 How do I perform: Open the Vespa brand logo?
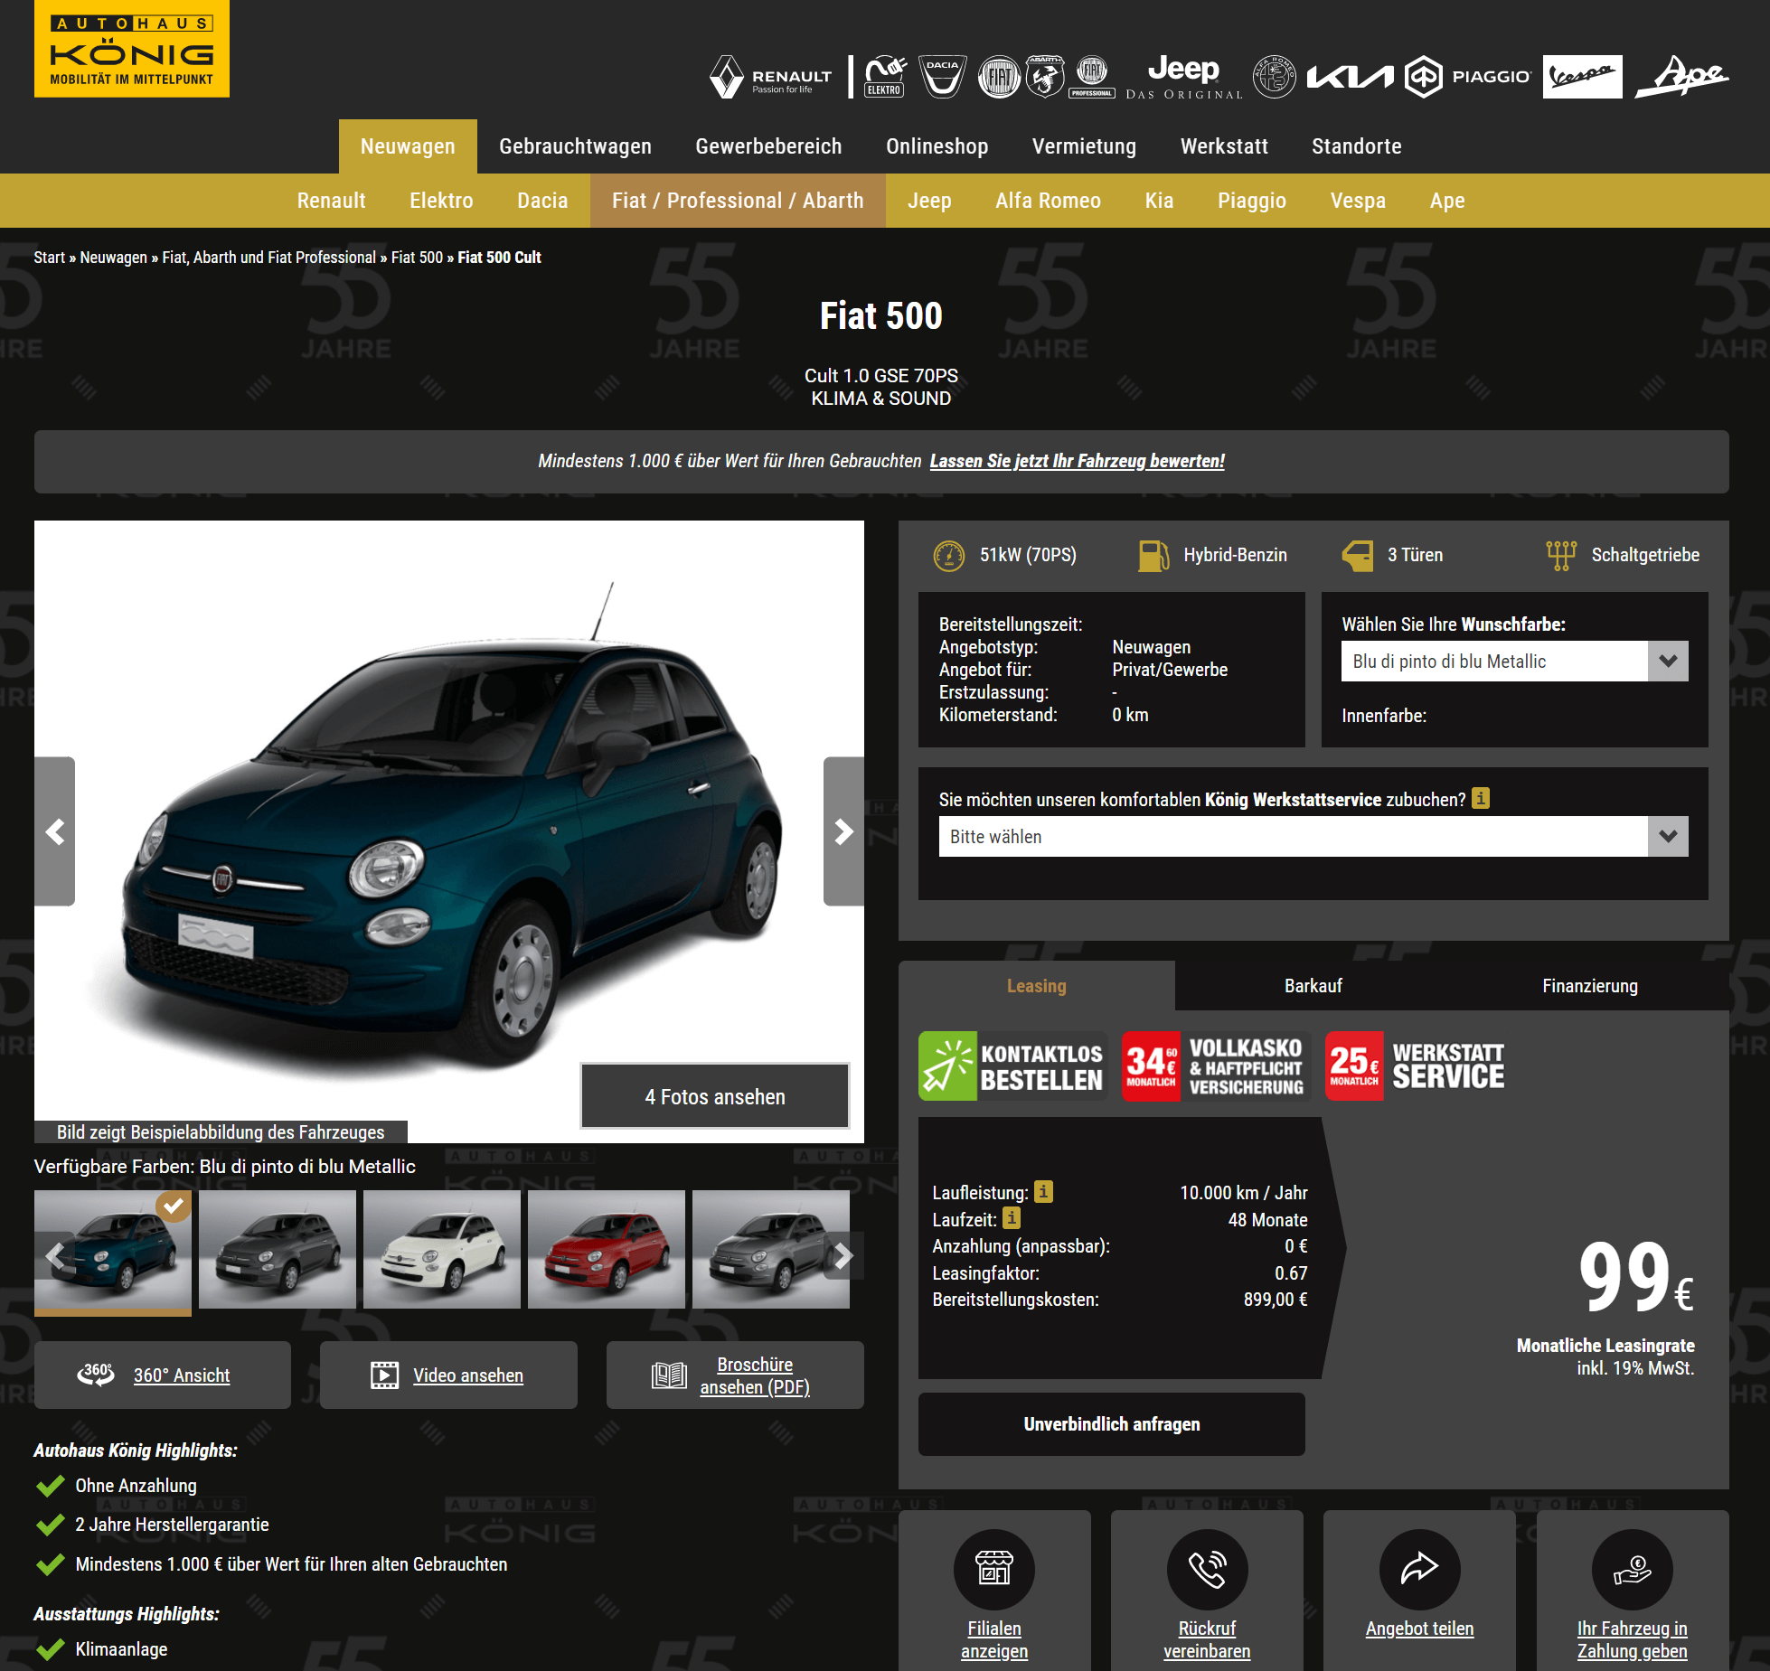[1583, 77]
